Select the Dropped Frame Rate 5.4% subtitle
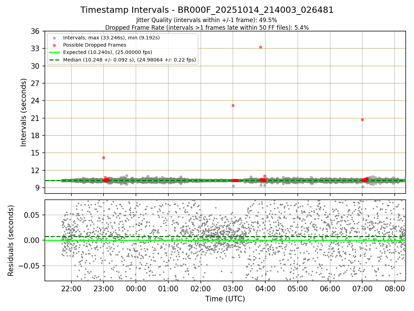 click(x=207, y=27)
